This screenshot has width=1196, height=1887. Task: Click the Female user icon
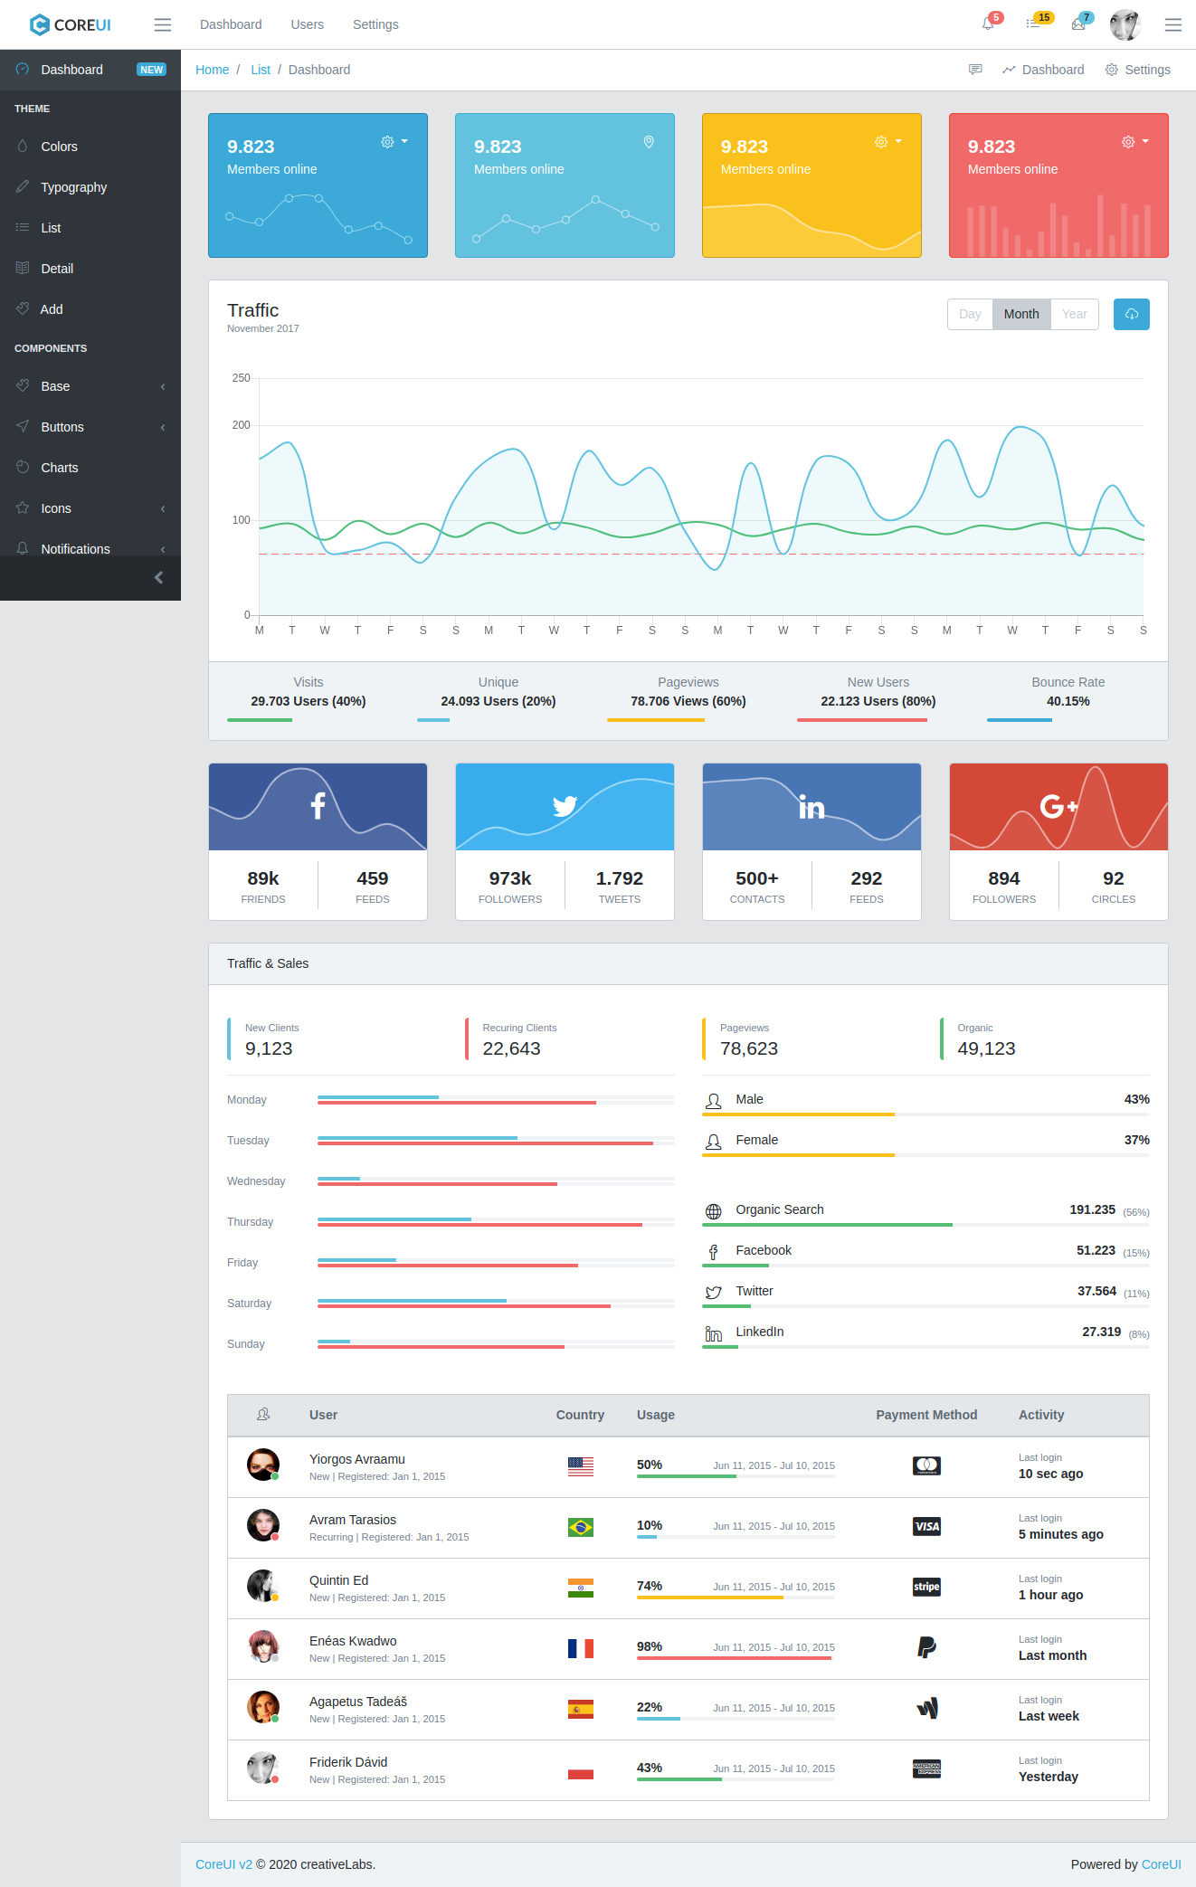[714, 1142]
